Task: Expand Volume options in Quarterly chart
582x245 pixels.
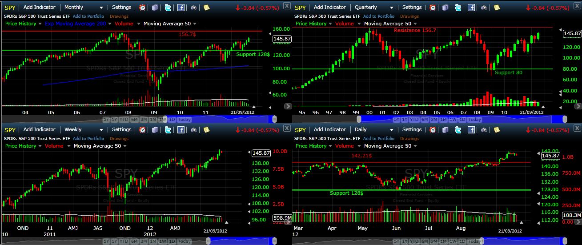Action: pos(359,24)
